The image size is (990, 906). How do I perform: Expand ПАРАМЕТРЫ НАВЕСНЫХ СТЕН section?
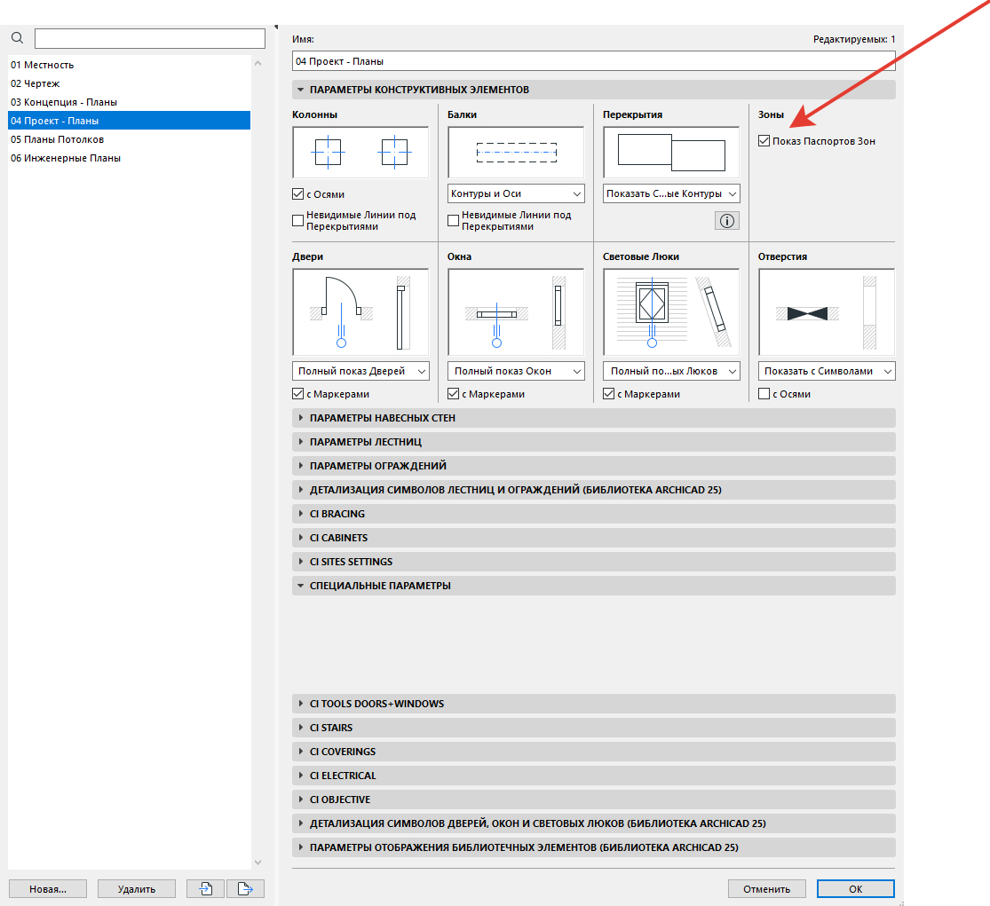[382, 418]
